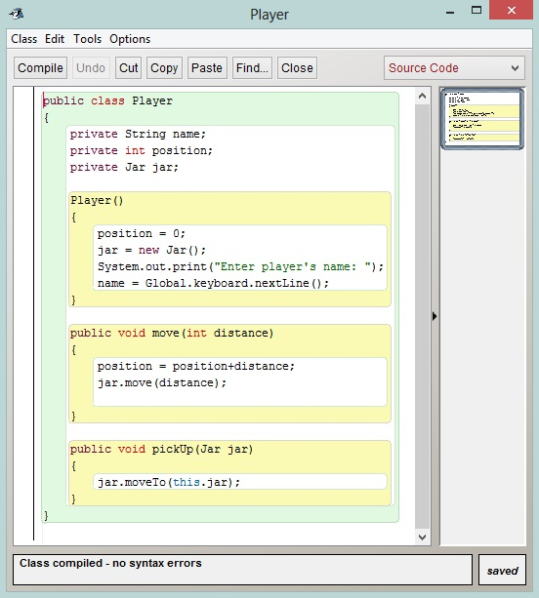Click the line 'jar.move(distance);'
This screenshot has height=598, width=539.
tap(162, 383)
